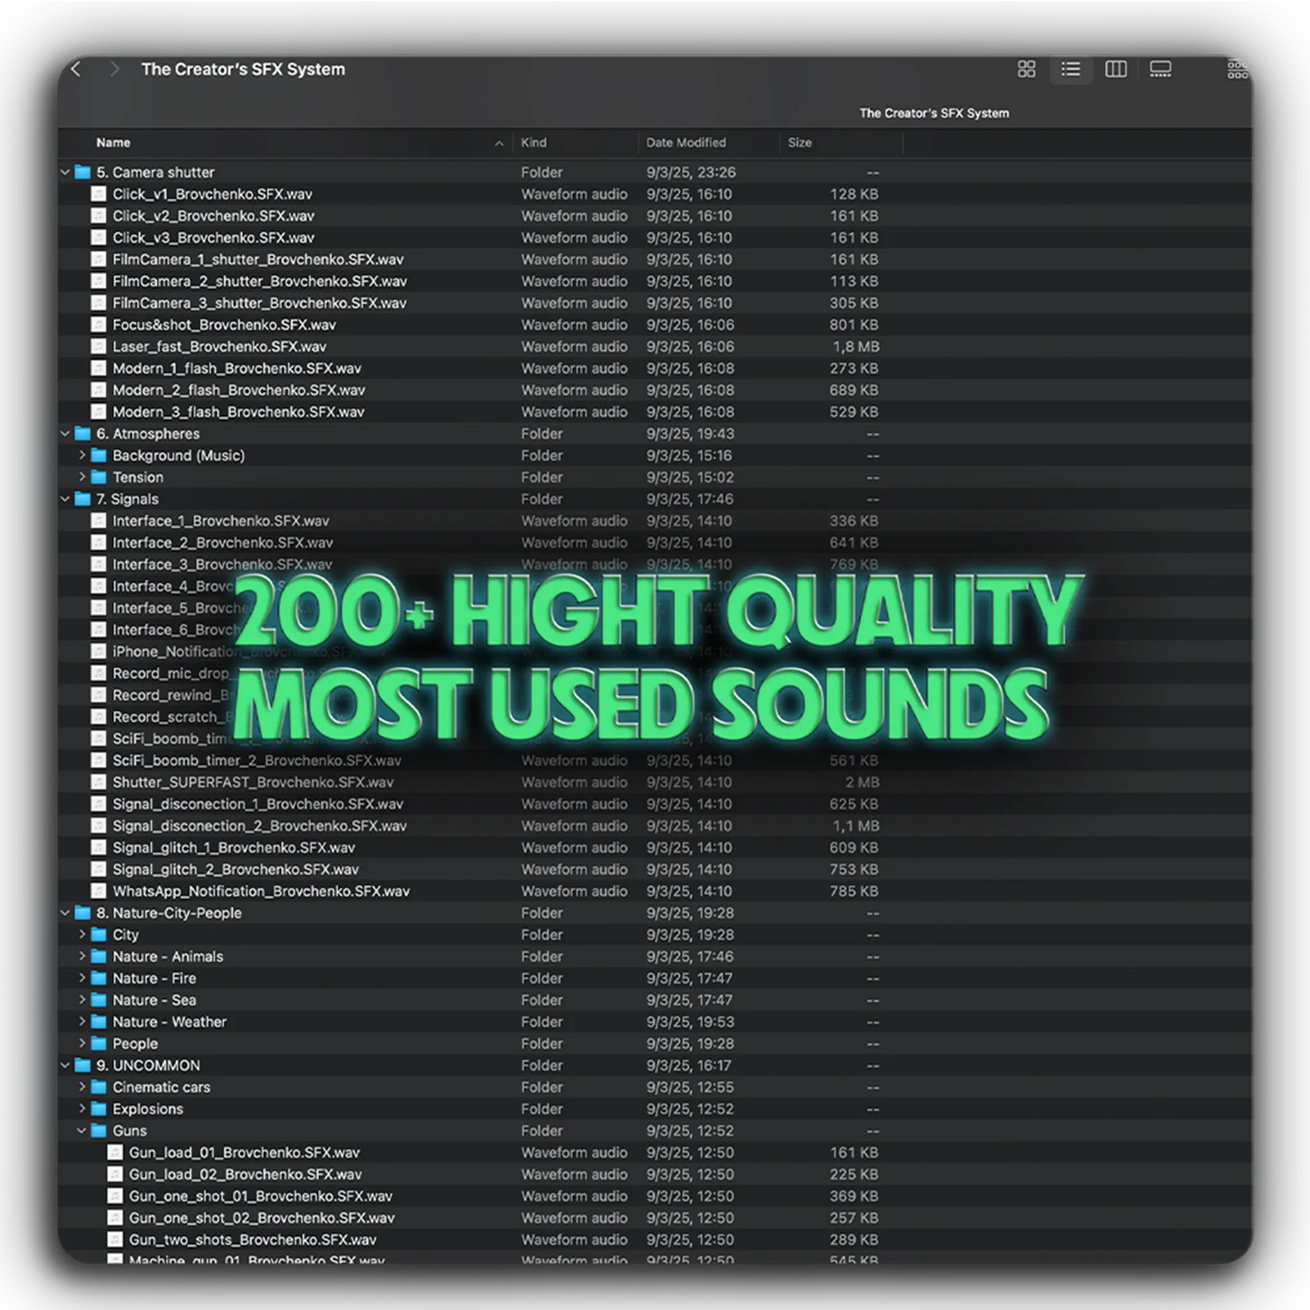Expand the City folder
1310x1310 pixels.
click(x=82, y=935)
